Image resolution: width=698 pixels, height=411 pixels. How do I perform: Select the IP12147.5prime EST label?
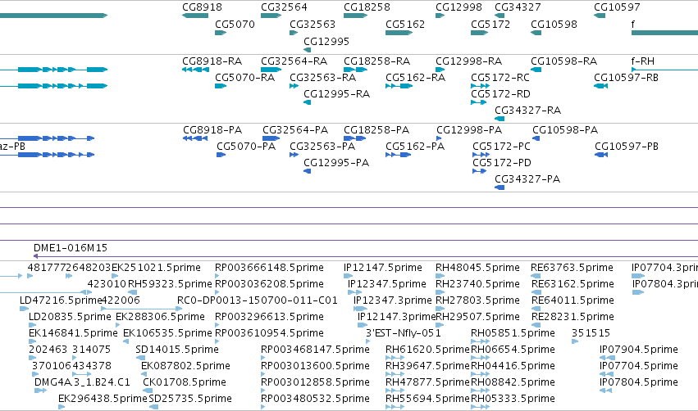pyautogui.click(x=383, y=268)
